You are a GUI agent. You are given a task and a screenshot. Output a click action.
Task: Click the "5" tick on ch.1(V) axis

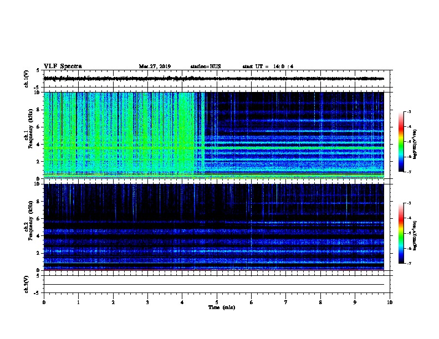[38, 70]
